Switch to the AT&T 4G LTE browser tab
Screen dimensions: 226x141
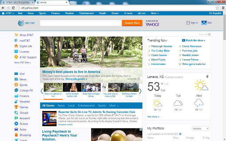coord(18,2)
